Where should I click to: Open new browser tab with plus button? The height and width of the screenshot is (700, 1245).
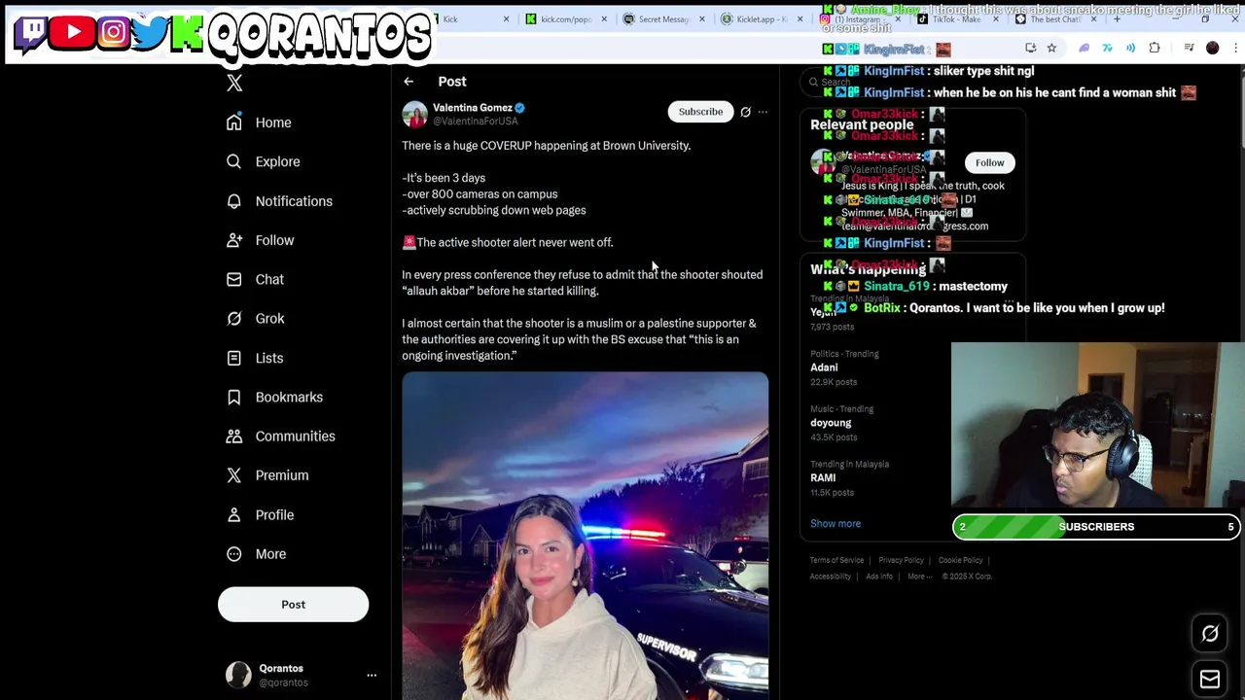[x=1117, y=19]
